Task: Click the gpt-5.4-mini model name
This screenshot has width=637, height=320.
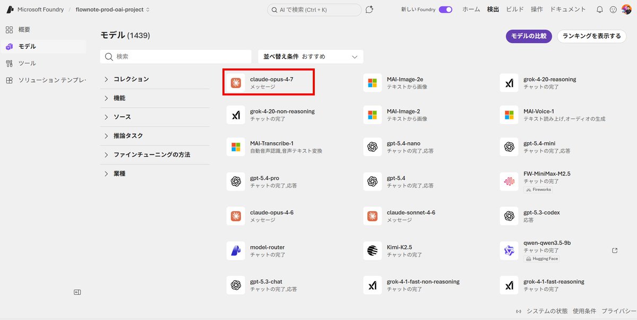Action: tap(539, 143)
